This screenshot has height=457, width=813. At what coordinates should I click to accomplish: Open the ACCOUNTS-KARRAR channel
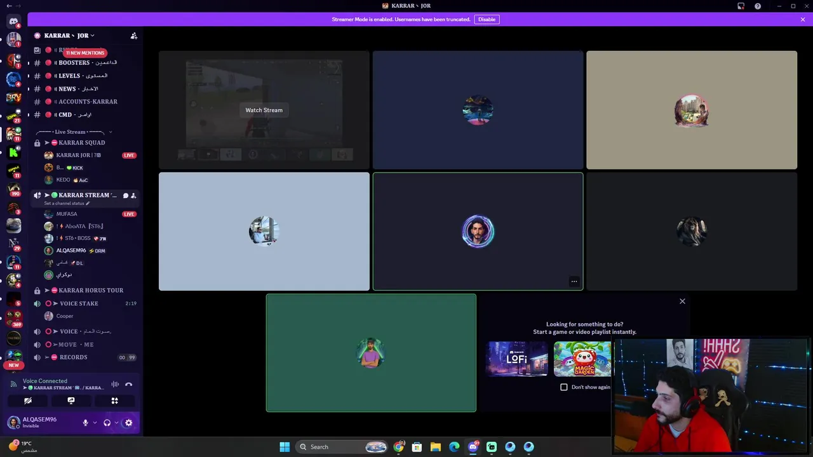click(x=84, y=102)
